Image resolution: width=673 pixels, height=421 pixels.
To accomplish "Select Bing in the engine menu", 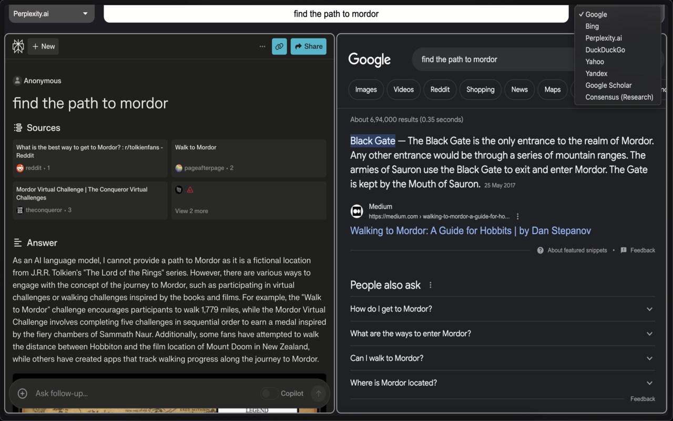I will click(618, 26).
